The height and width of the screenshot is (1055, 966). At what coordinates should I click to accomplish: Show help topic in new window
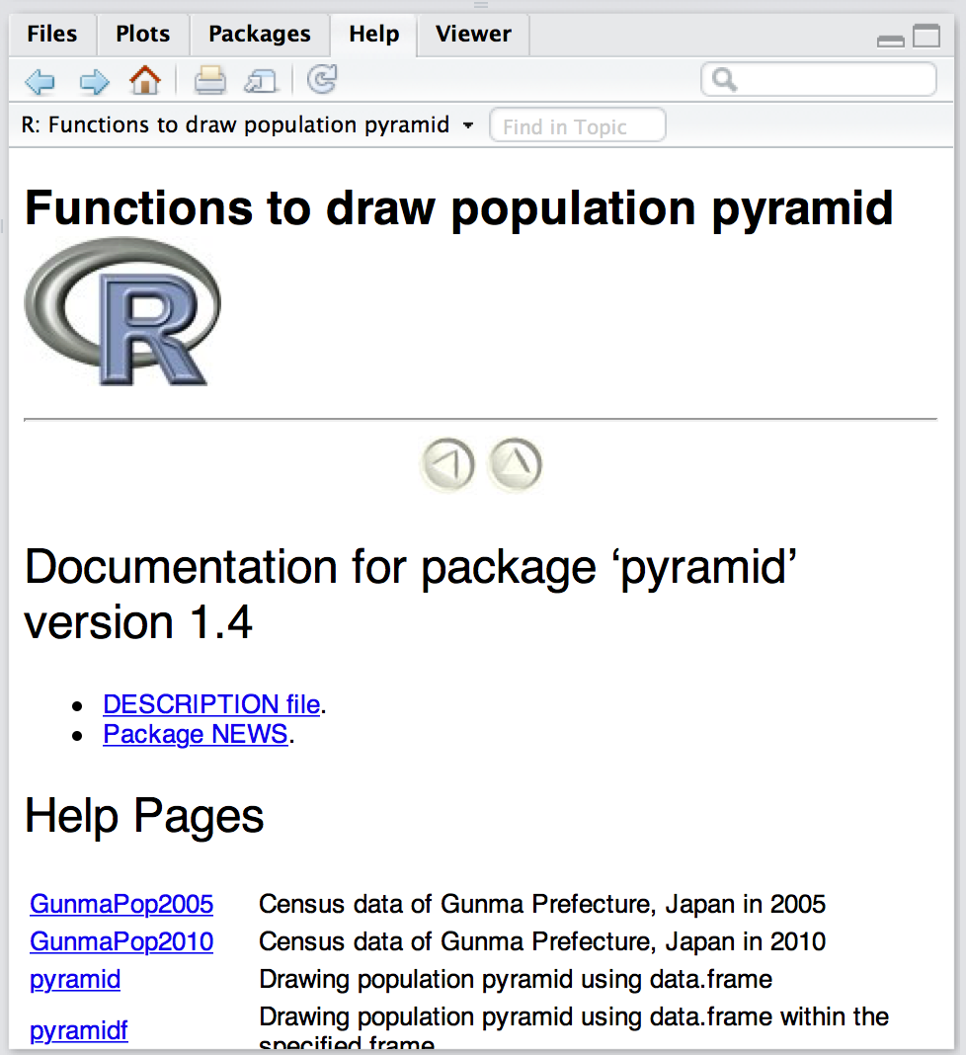tap(261, 81)
